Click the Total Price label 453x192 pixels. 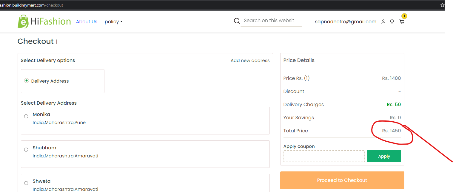pyautogui.click(x=296, y=131)
